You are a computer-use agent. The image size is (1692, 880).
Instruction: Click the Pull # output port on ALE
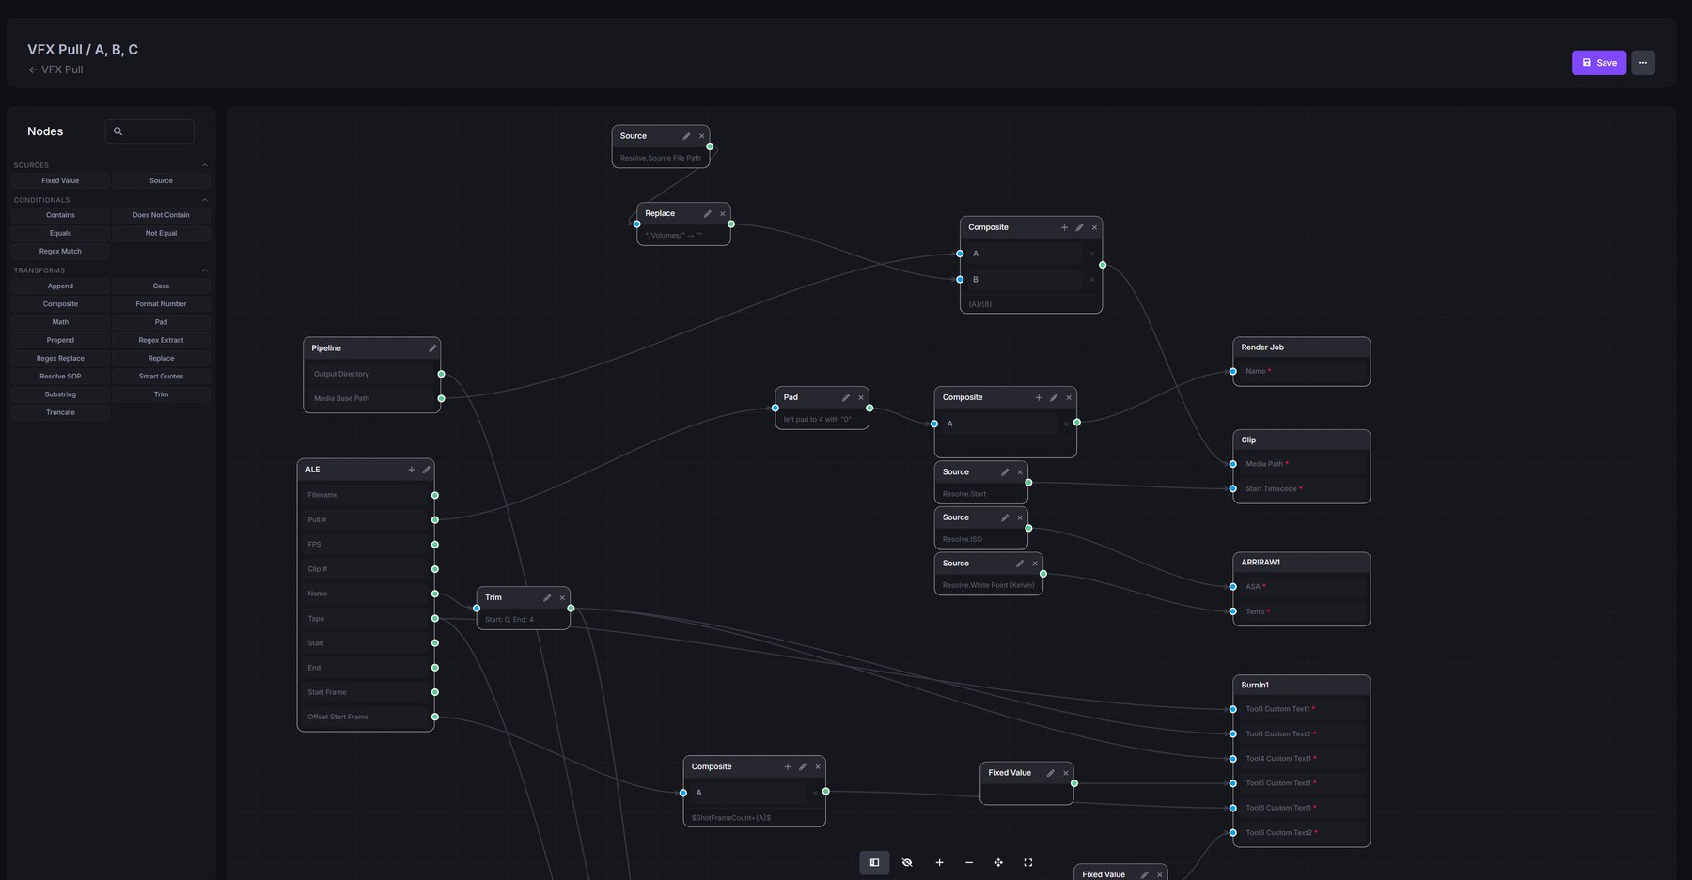[x=435, y=520]
